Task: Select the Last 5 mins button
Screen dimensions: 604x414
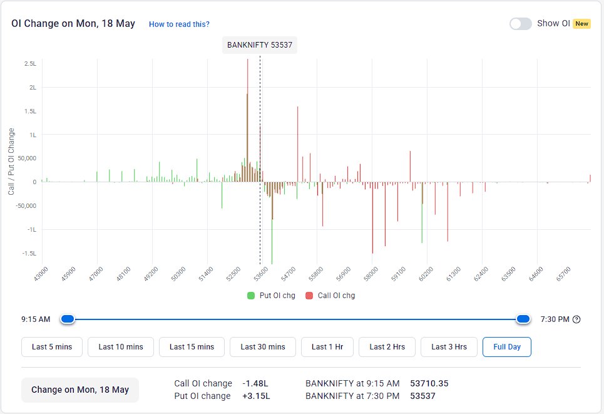Action: point(52,347)
